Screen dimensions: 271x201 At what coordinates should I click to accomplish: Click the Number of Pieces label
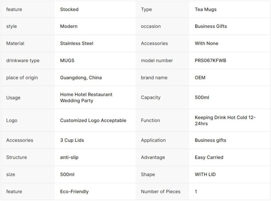point(161,191)
